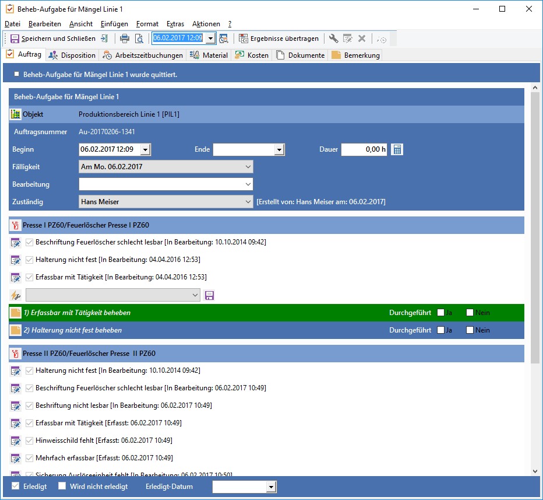Viewport: 543px width, 500px height.
Task: Click edit icon for Halterung nicht fest 10.10.2014
Action: 16,370
